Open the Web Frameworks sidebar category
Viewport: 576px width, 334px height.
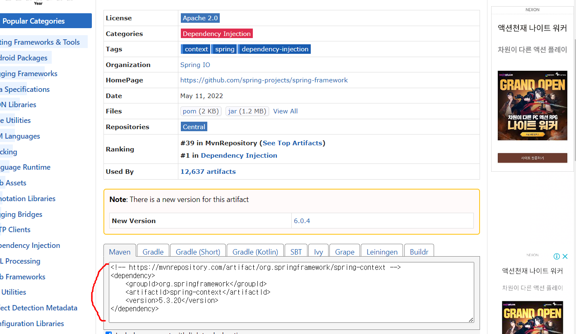23,277
